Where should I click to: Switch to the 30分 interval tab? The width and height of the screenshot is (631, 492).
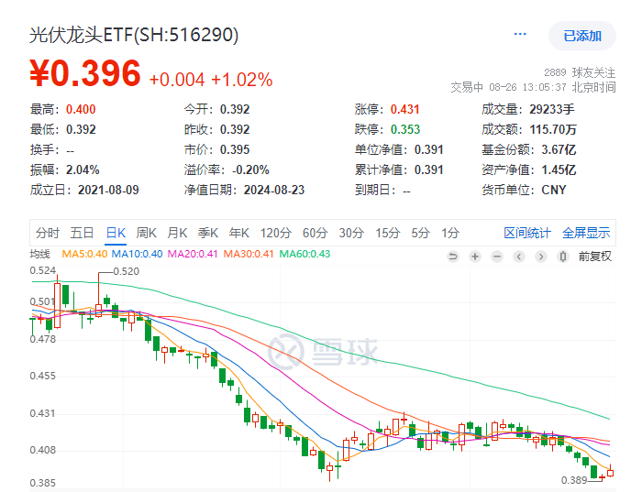coord(351,233)
